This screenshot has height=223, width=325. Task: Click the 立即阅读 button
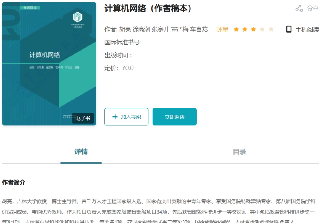tap(174, 117)
